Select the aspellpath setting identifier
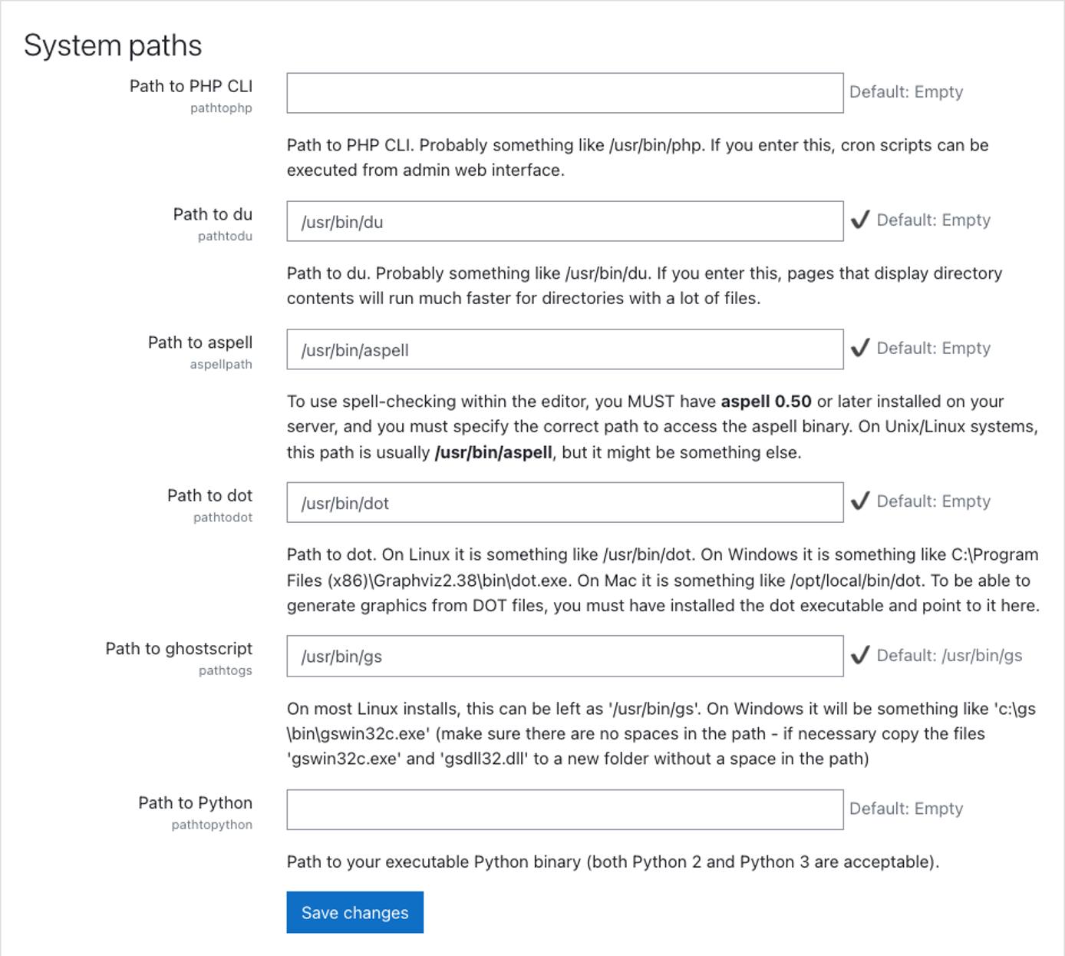 222,365
